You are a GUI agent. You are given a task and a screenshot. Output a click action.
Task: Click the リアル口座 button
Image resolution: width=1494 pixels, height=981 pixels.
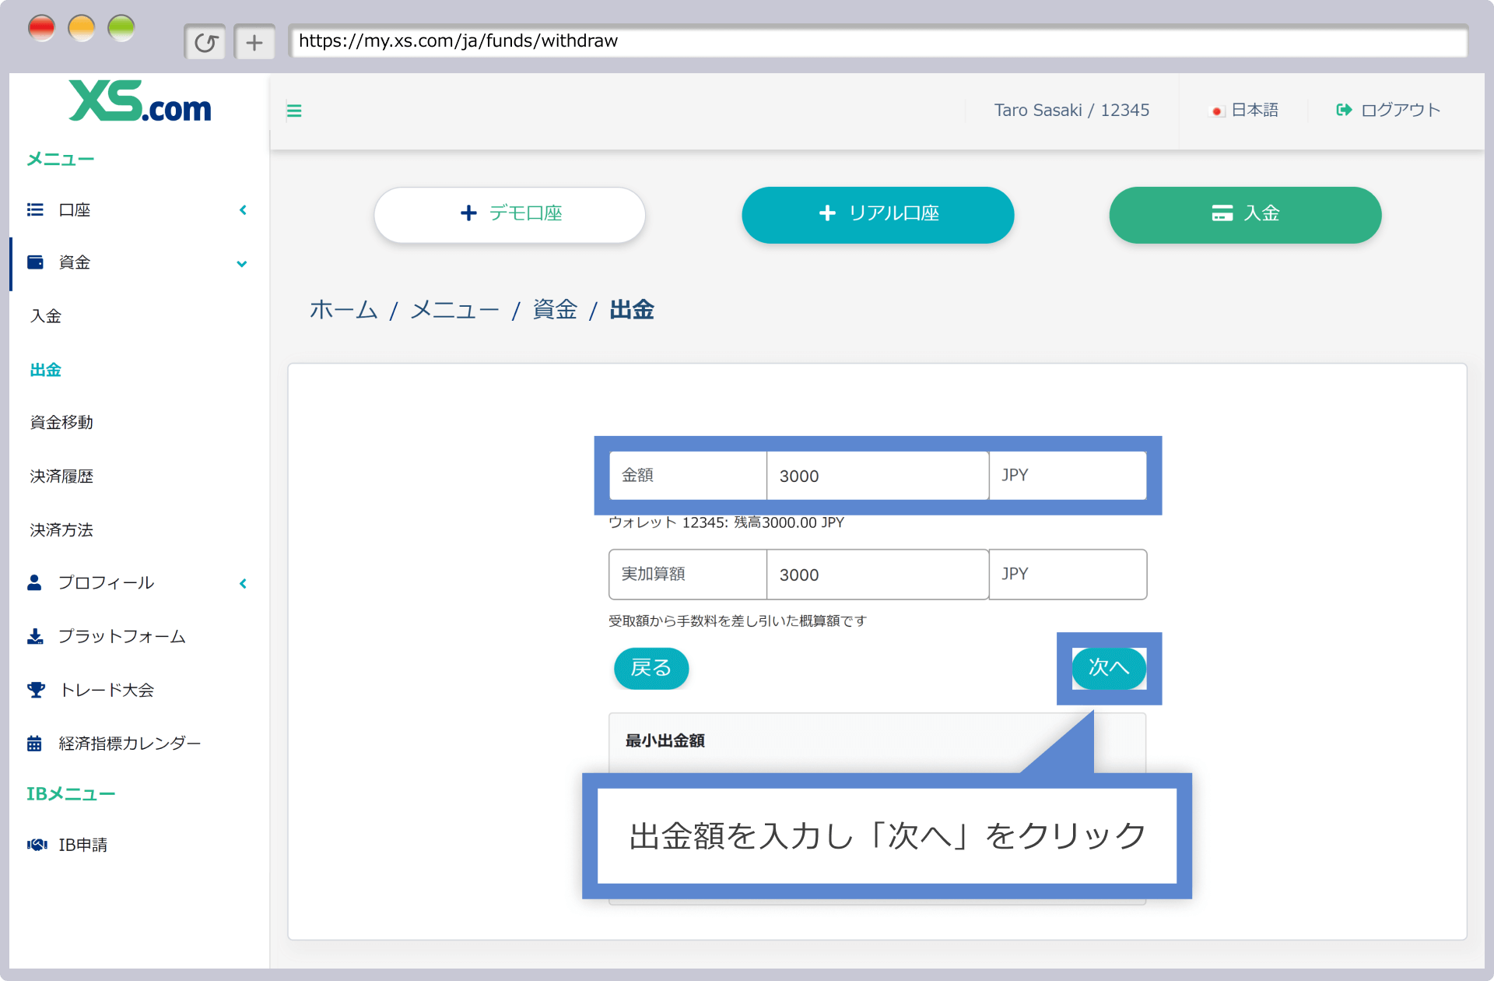[878, 214]
